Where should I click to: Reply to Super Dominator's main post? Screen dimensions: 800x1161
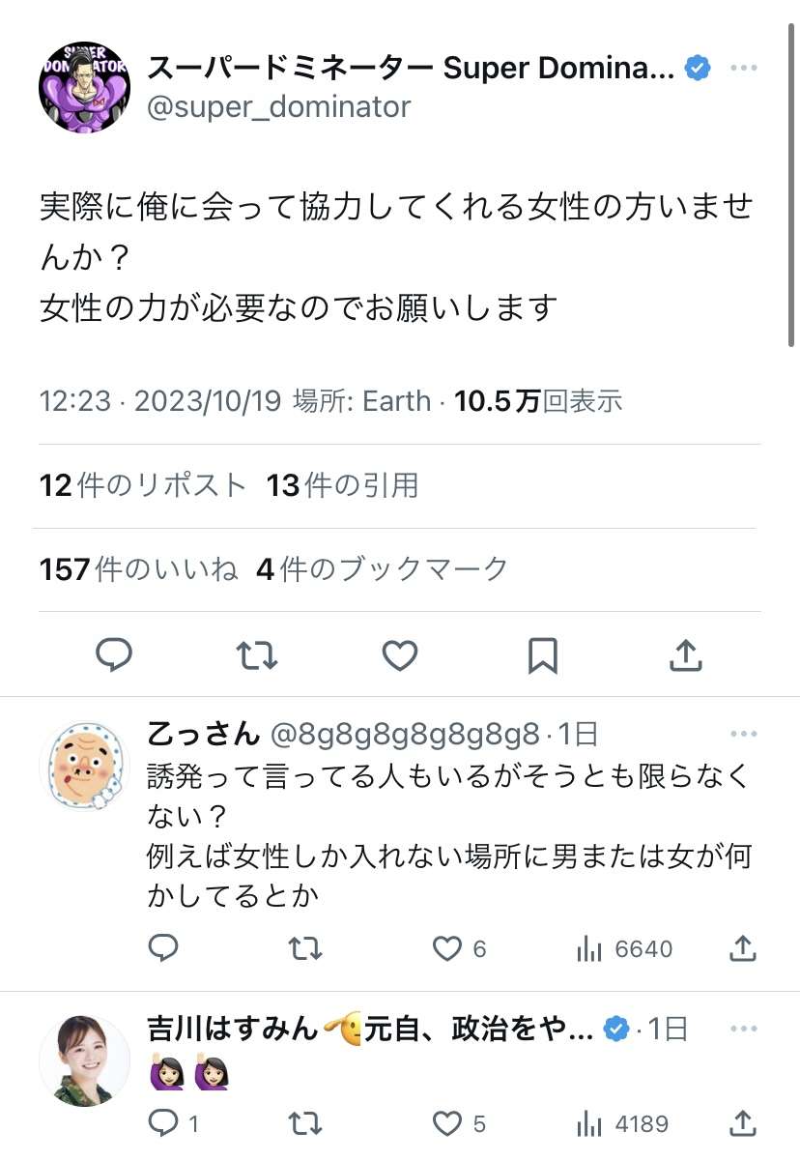(x=114, y=655)
